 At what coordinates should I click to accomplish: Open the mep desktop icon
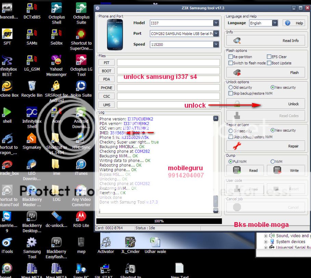81,245
